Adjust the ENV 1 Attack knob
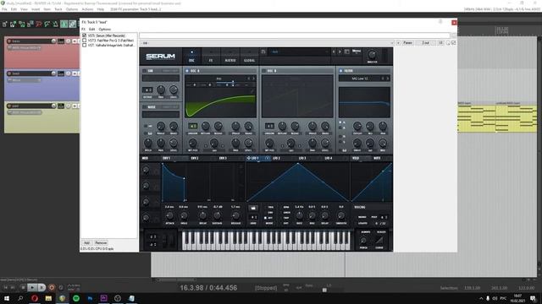The height and width of the screenshot is (304, 542). [x=169, y=216]
